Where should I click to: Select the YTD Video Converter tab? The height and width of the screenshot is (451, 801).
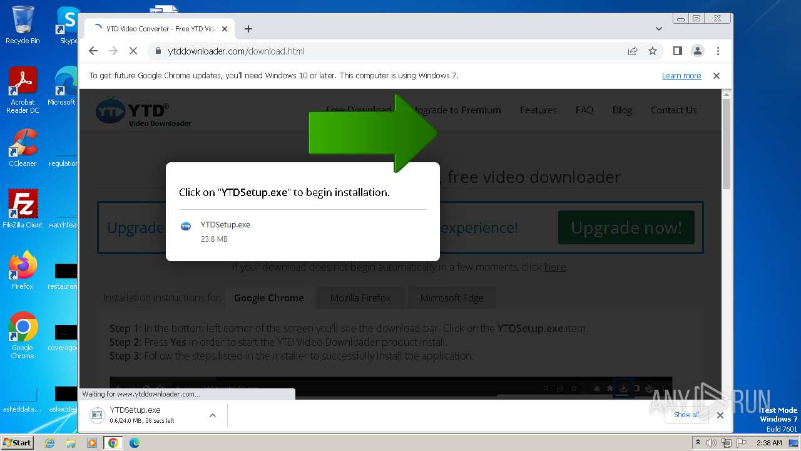160,29
